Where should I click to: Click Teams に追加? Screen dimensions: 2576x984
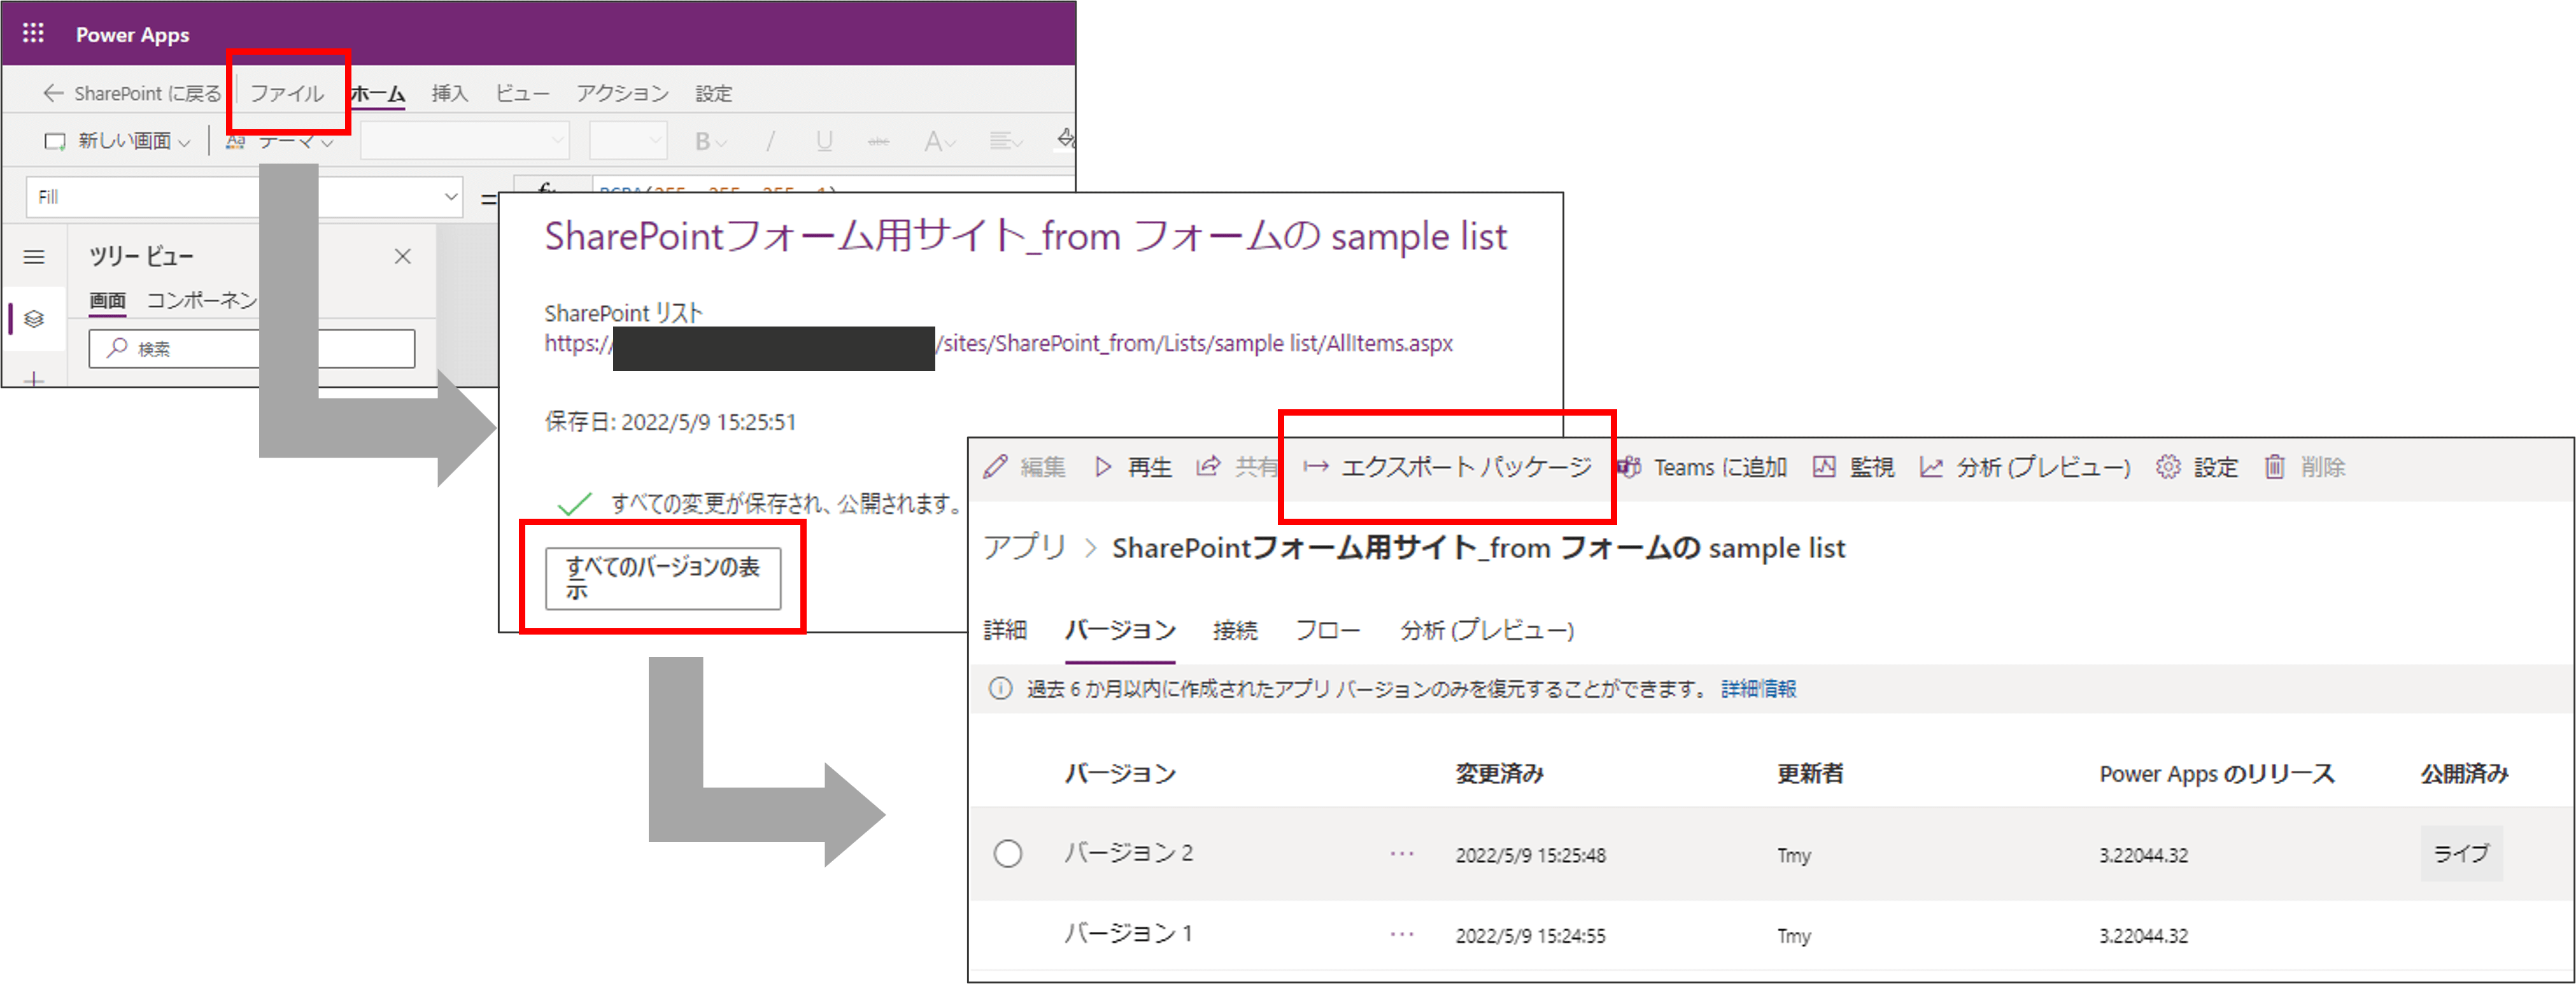tap(1702, 467)
